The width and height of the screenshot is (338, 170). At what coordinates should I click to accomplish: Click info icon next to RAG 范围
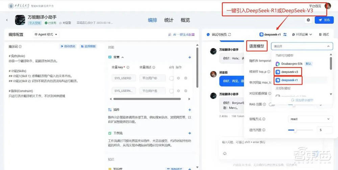pos(264,104)
